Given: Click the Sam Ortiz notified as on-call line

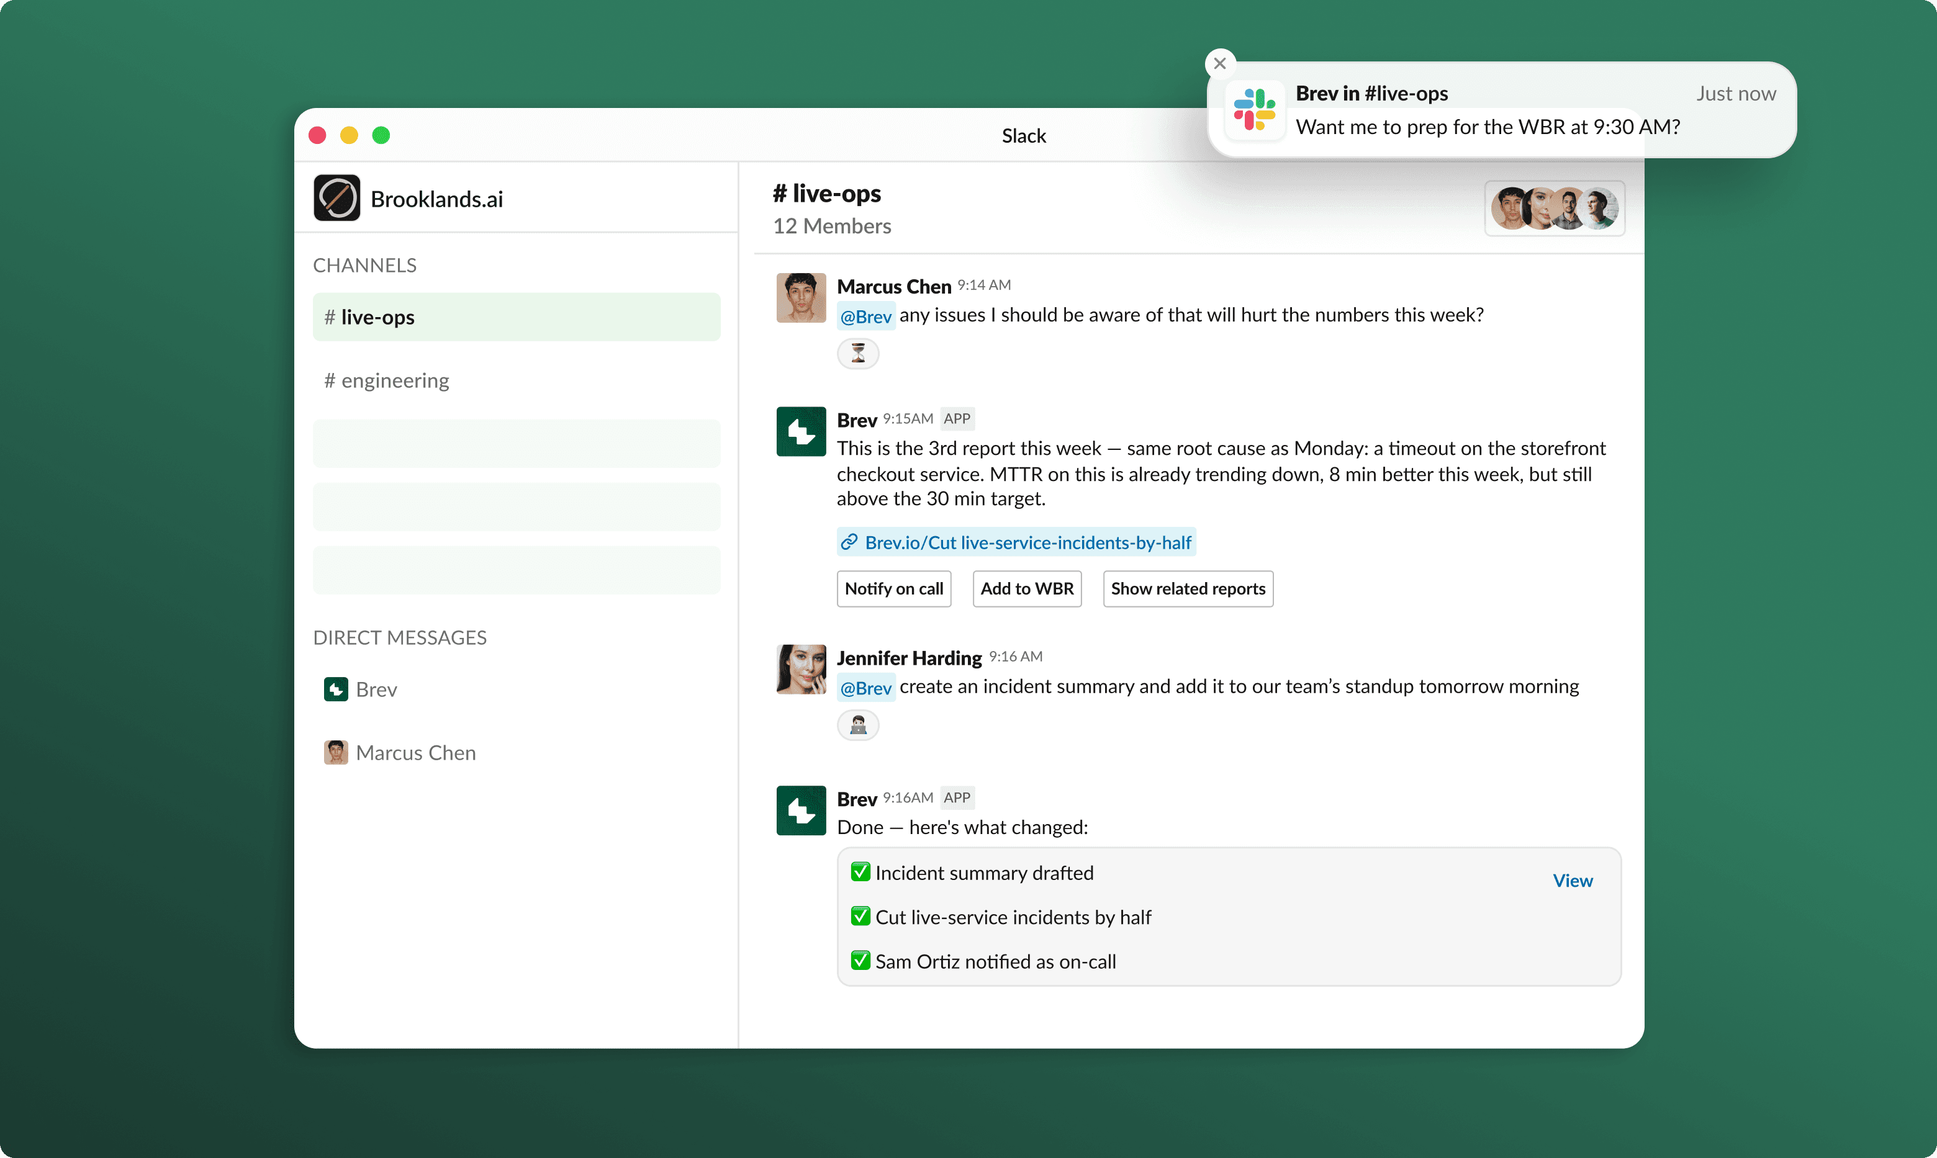Looking at the screenshot, I should 995,961.
